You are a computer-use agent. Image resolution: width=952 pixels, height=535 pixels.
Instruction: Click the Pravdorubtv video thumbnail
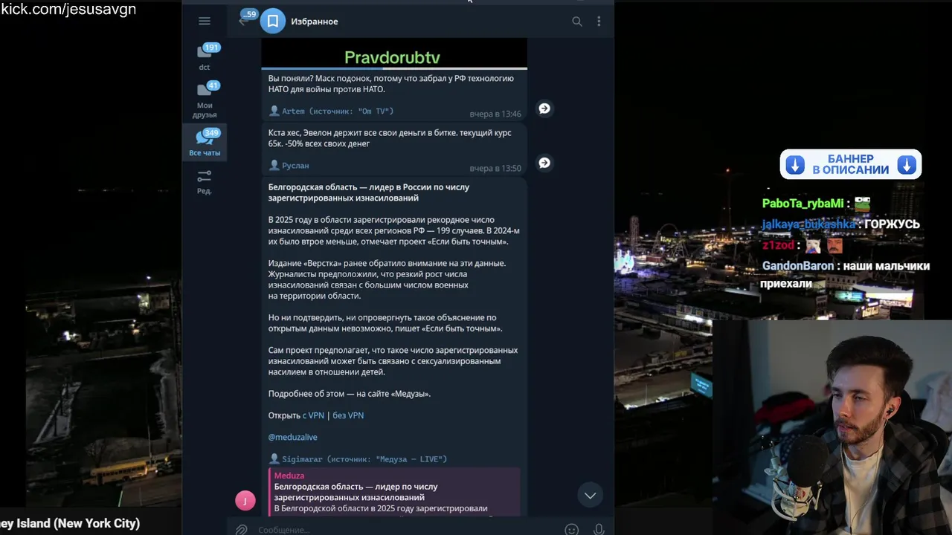pyautogui.click(x=394, y=54)
